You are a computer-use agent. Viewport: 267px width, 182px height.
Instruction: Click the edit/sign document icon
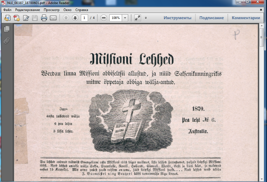point(26,18)
